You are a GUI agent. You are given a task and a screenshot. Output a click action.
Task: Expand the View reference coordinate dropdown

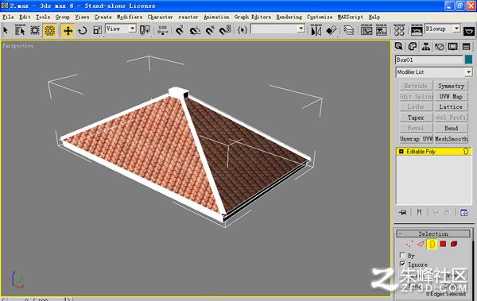[121, 29]
